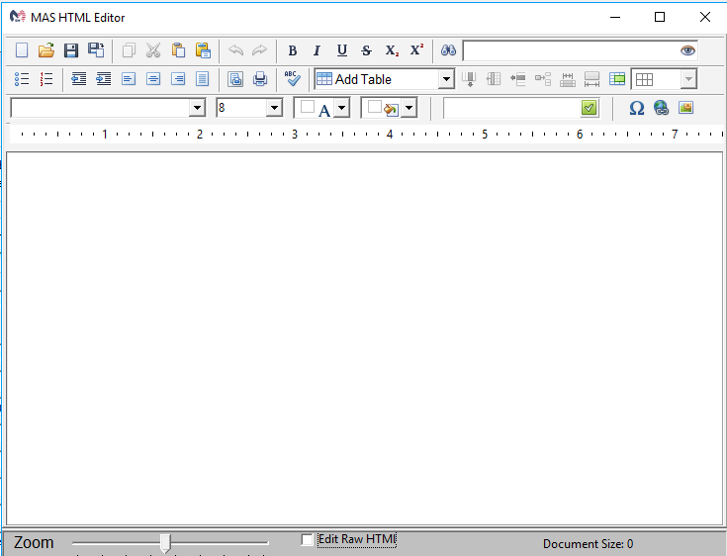Click the ruler at mark 3
Viewport: 727px width, 556px height.
point(295,134)
